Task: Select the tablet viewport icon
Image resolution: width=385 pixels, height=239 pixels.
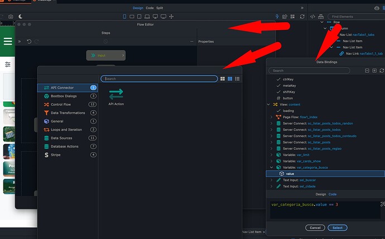Action: (139, 16)
